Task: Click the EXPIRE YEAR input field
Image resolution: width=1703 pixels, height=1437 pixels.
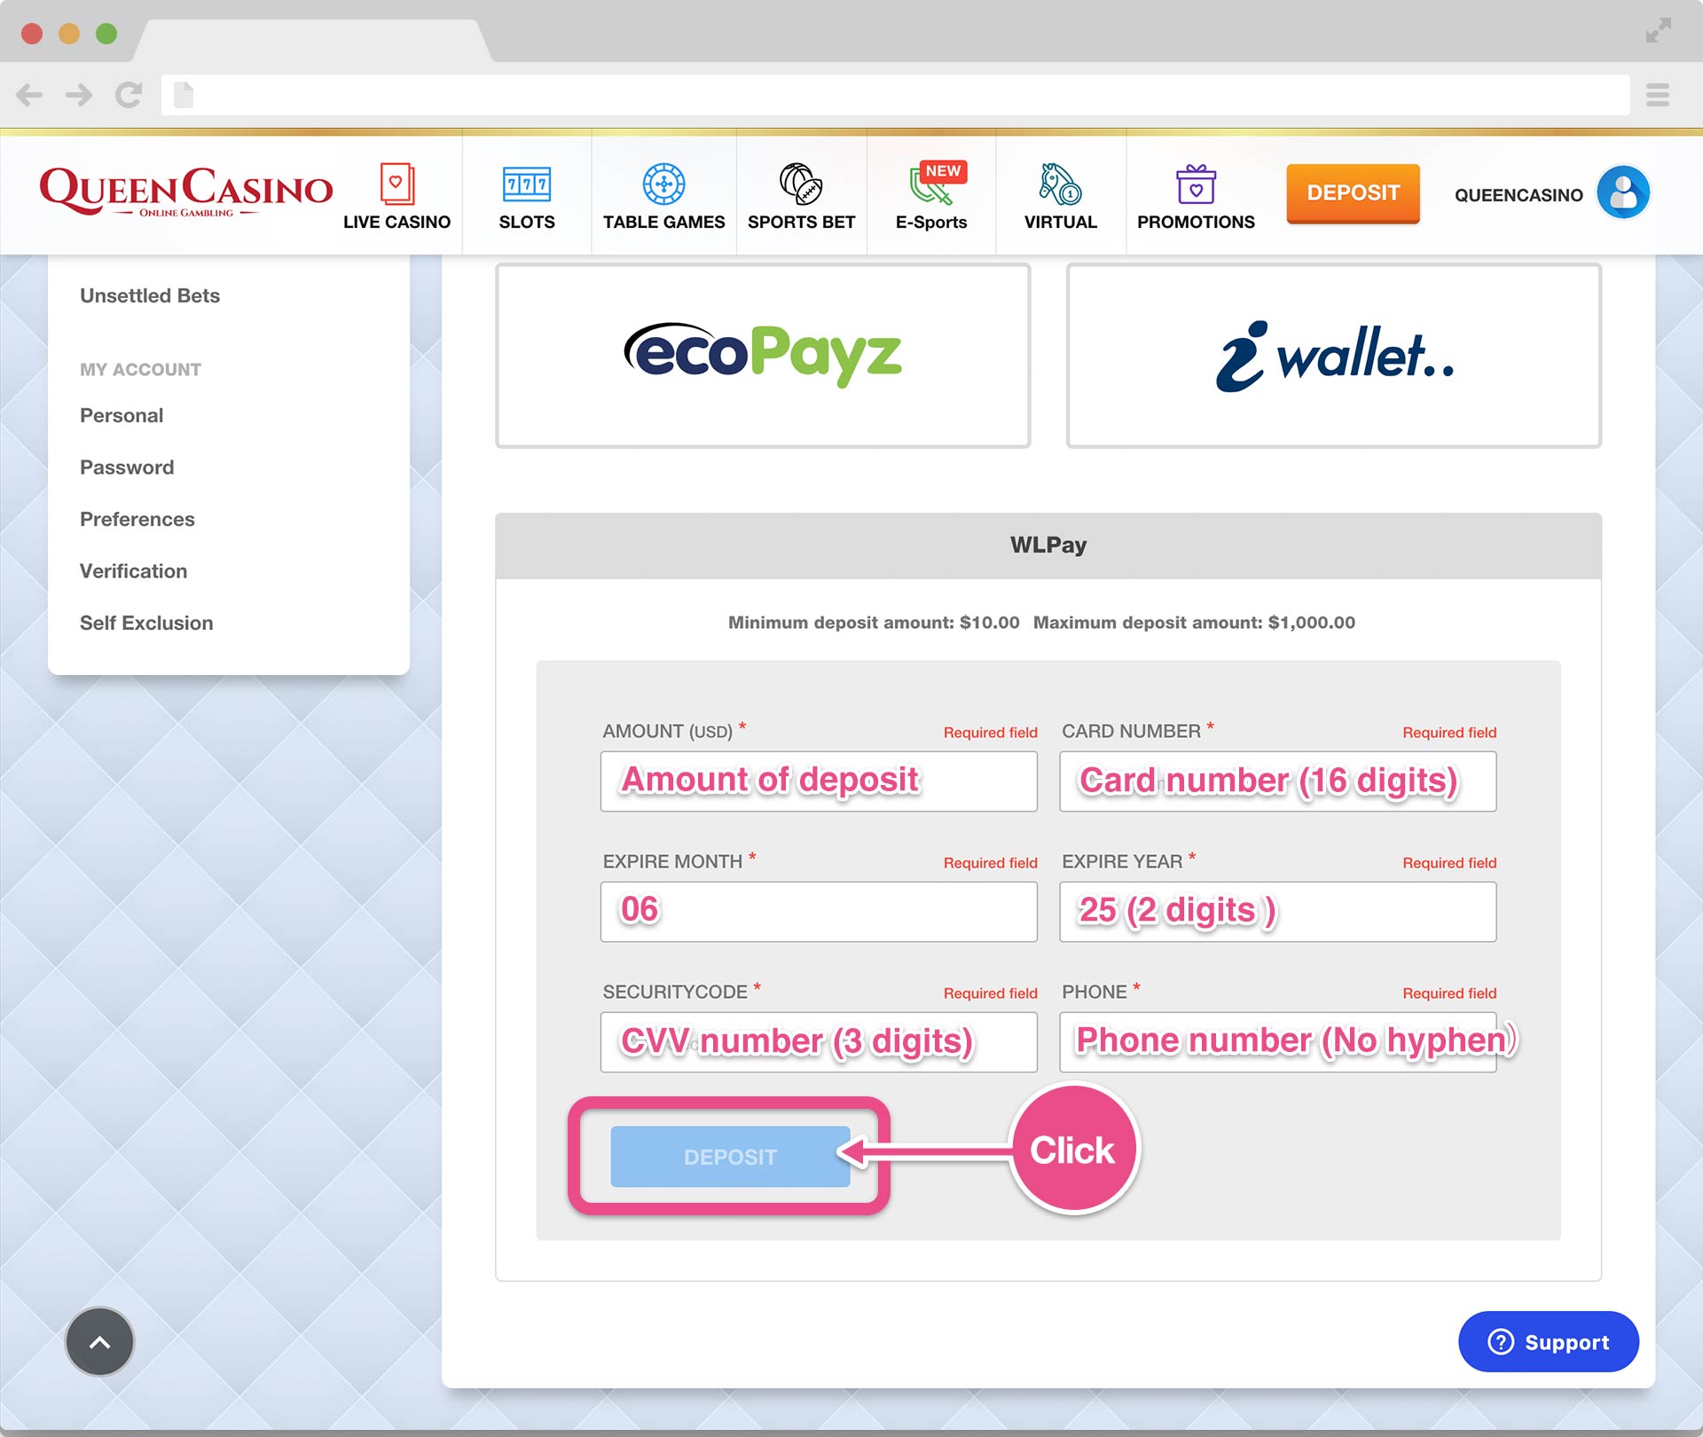Action: tap(1277, 912)
